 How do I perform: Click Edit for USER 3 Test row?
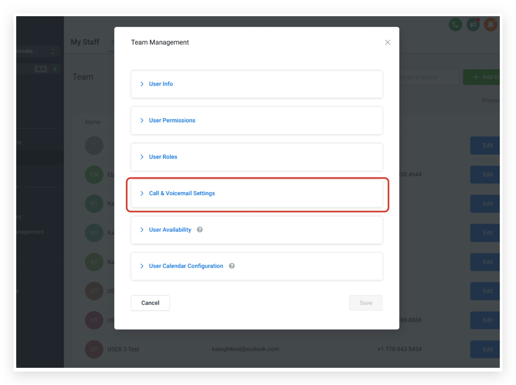point(485,349)
